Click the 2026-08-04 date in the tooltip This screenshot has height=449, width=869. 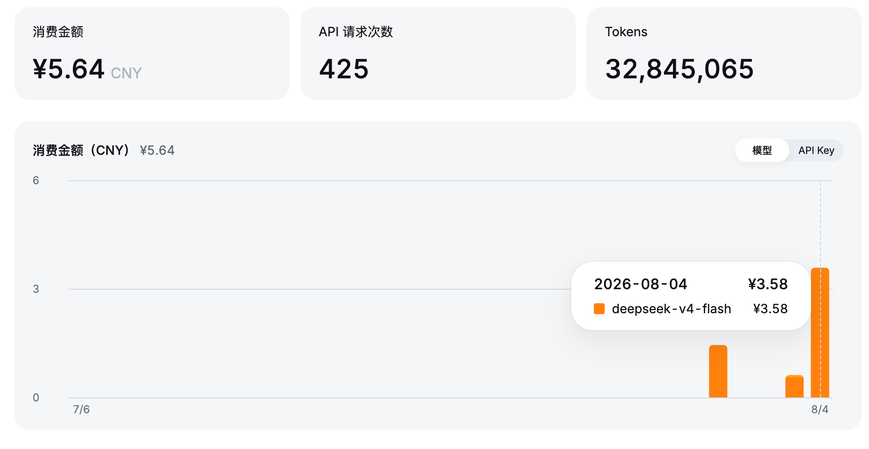pyautogui.click(x=640, y=284)
